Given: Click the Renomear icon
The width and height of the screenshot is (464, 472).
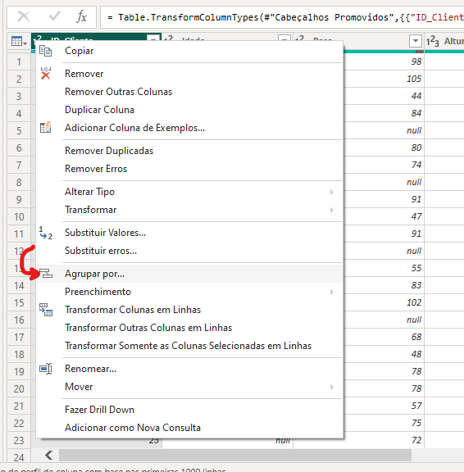Looking at the screenshot, I should (46, 369).
